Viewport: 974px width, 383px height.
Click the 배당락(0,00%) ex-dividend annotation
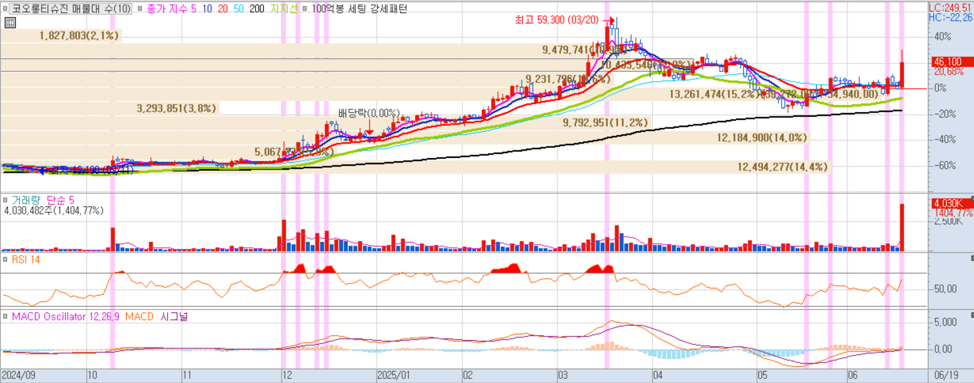tap(369, 113)
